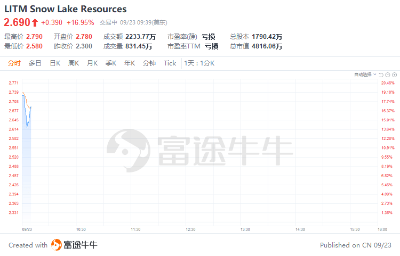
Task: Click the 16:00 time axis label
Action: click(x=382, y=229)
